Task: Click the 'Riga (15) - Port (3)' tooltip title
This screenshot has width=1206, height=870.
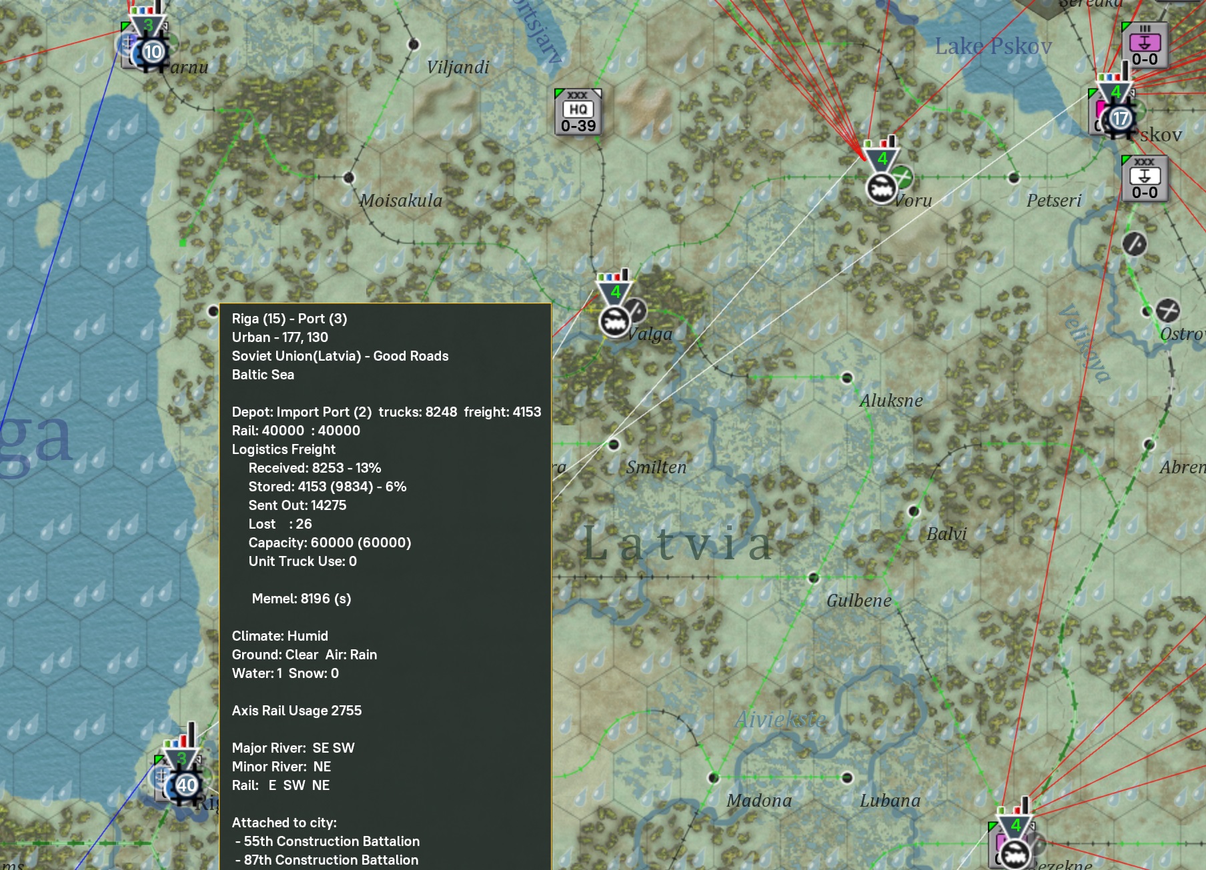Action: [x=289, y=319]
